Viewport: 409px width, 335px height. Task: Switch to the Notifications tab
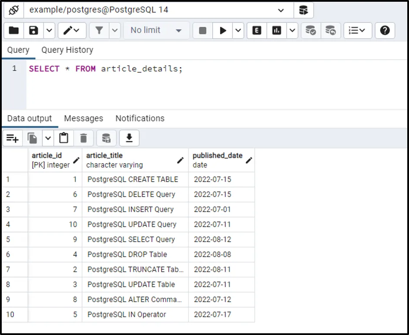[140, 119]
